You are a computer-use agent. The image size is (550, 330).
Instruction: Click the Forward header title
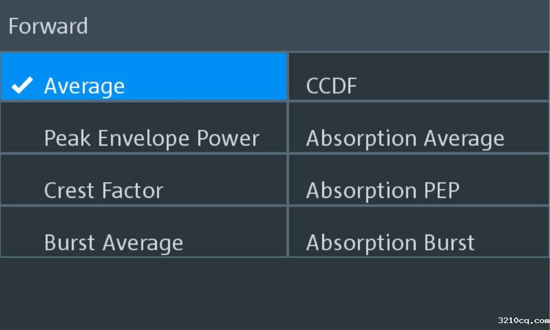pyautogui.click(x=48, y=26)
